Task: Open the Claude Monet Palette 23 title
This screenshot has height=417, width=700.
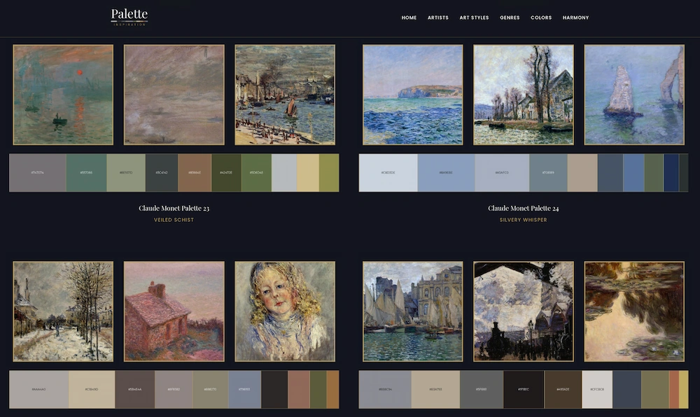Action: tap(174, 208)
